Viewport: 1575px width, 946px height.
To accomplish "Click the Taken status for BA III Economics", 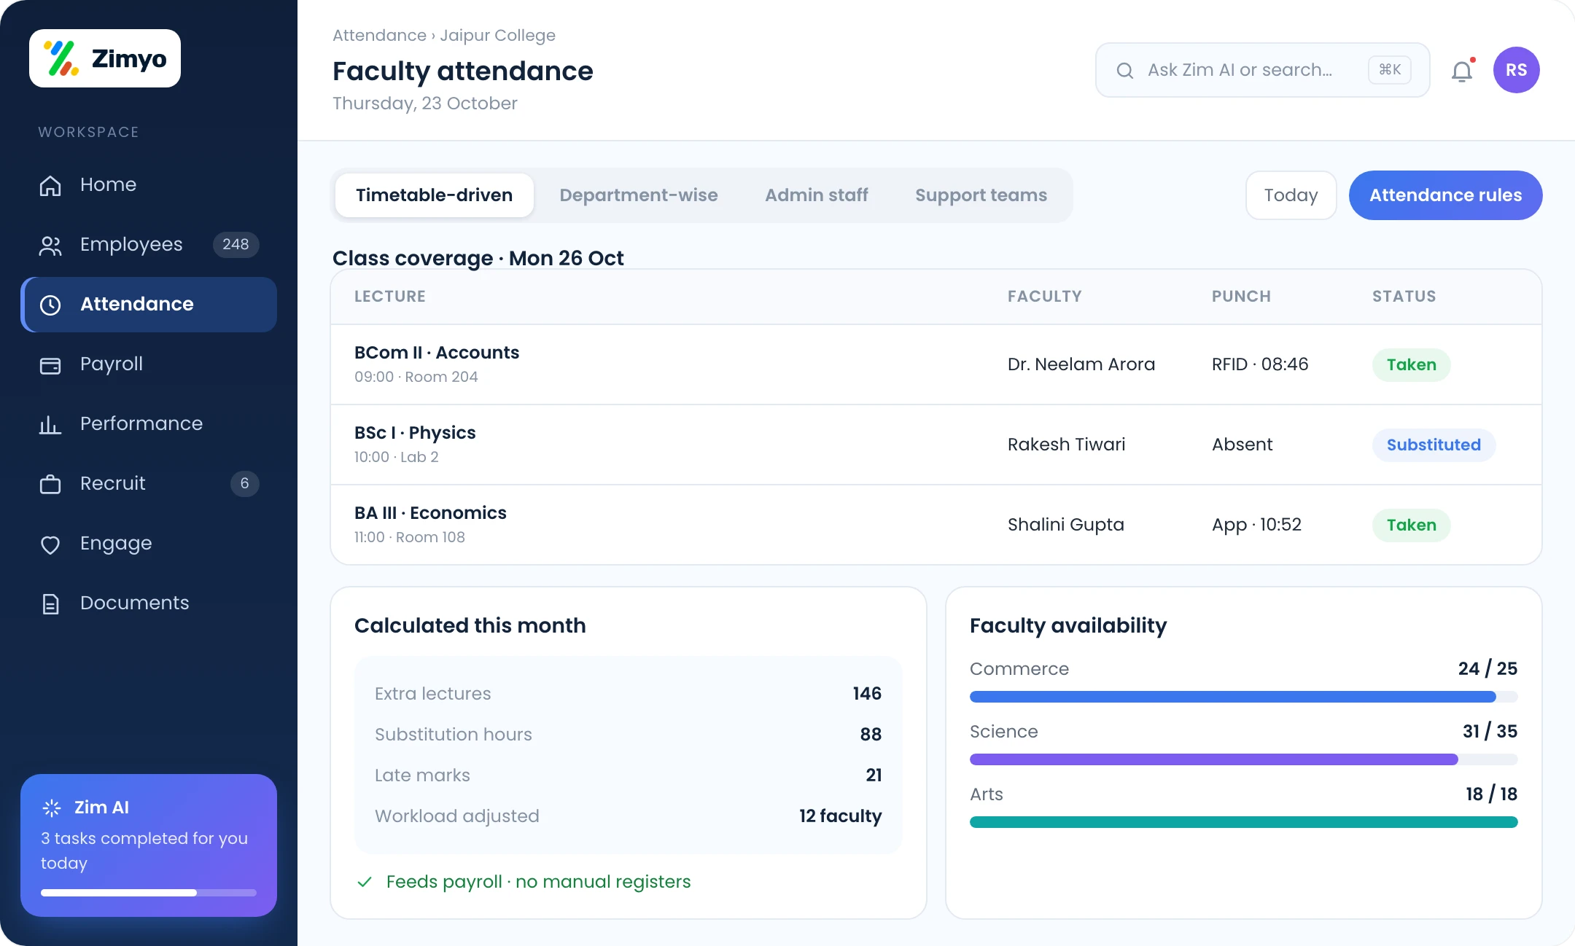I will click(1412, 525).
